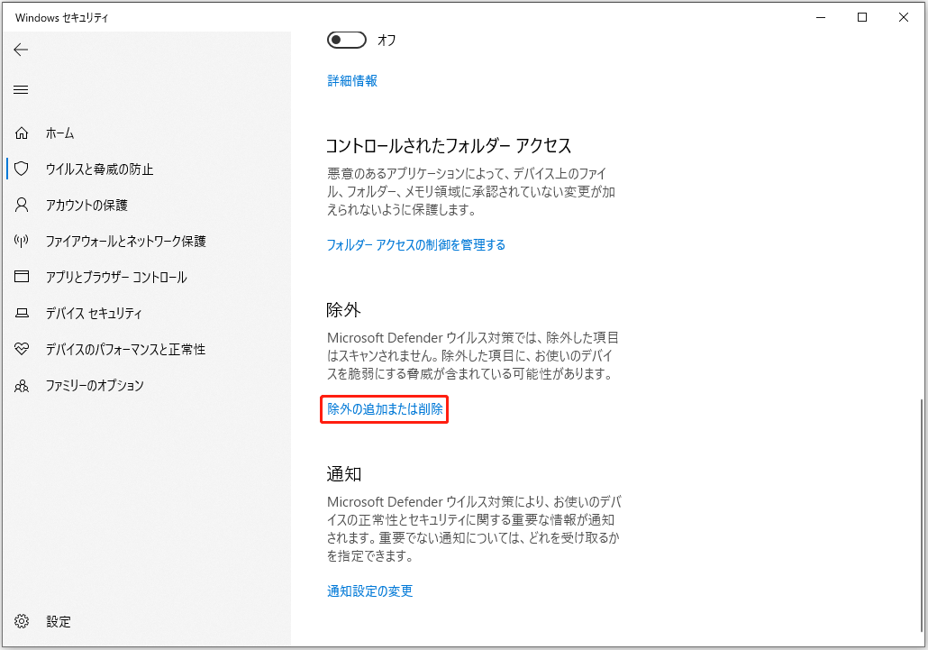Select ファイアウォールとネットワーク保護 menu item
The width and height of the screenshot is (928, 650).
point(126,242)
